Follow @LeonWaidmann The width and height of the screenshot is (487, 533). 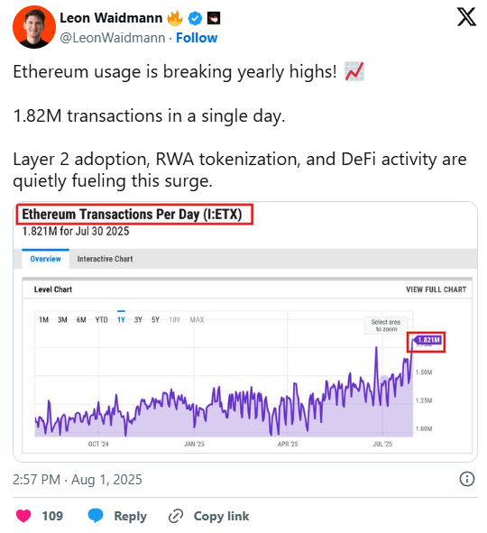tap(197, 38)
